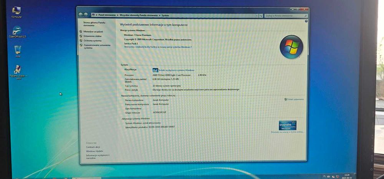Viewport: 384px width, 179px height.
Task: Click the PL language indicator in tray
Action: tap(325, 176)
